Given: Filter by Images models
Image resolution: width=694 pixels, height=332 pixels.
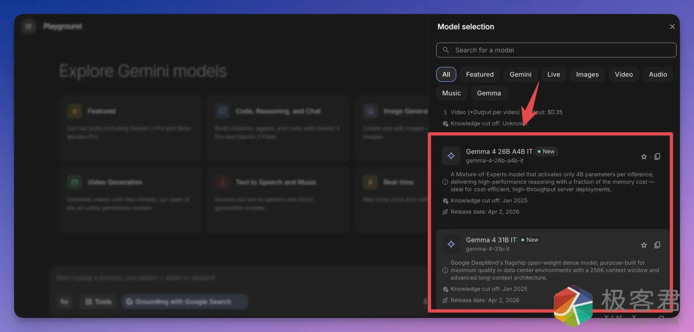Looking at the screenshot, I should tap(587, 74).
